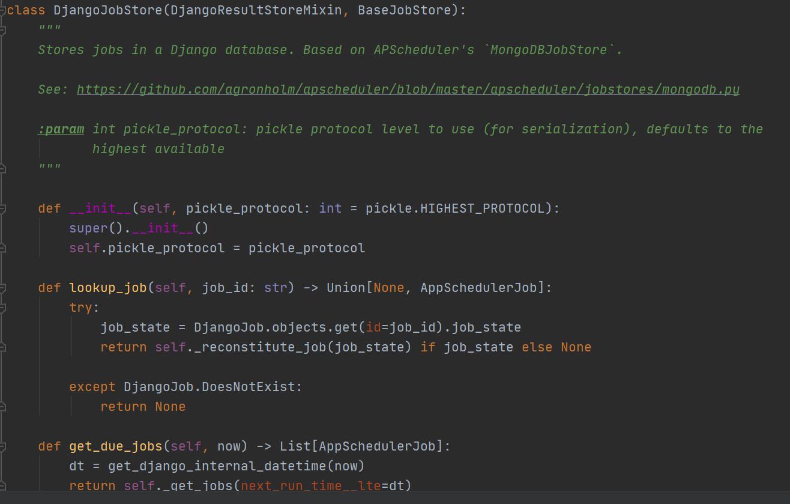The width and height of the screenshot is (790, 504).
Task: Click fold end marker on self.pickle_protocol line
Action: 2,248
